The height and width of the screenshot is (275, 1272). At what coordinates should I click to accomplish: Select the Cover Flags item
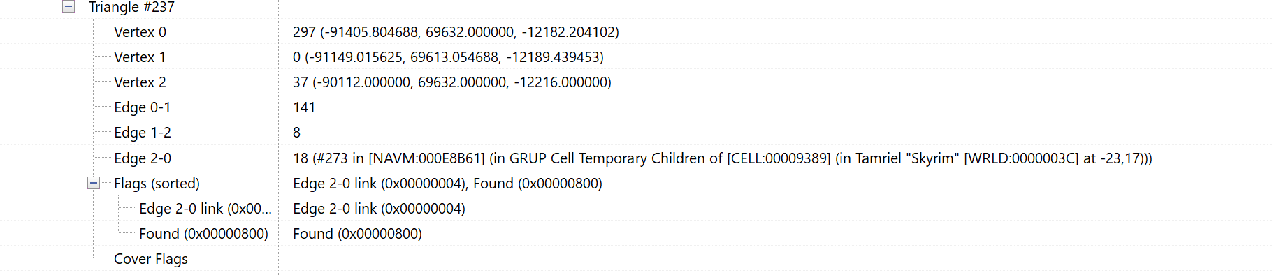click(151, 259)
